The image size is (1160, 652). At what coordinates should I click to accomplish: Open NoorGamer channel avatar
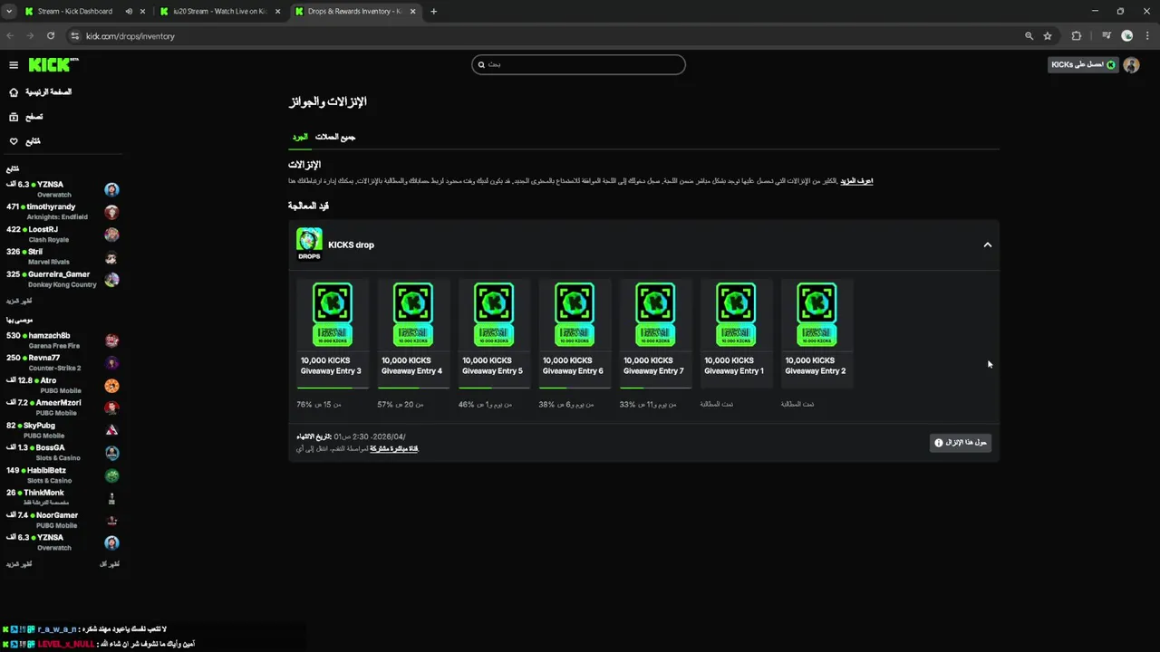(x=111, y=520)
